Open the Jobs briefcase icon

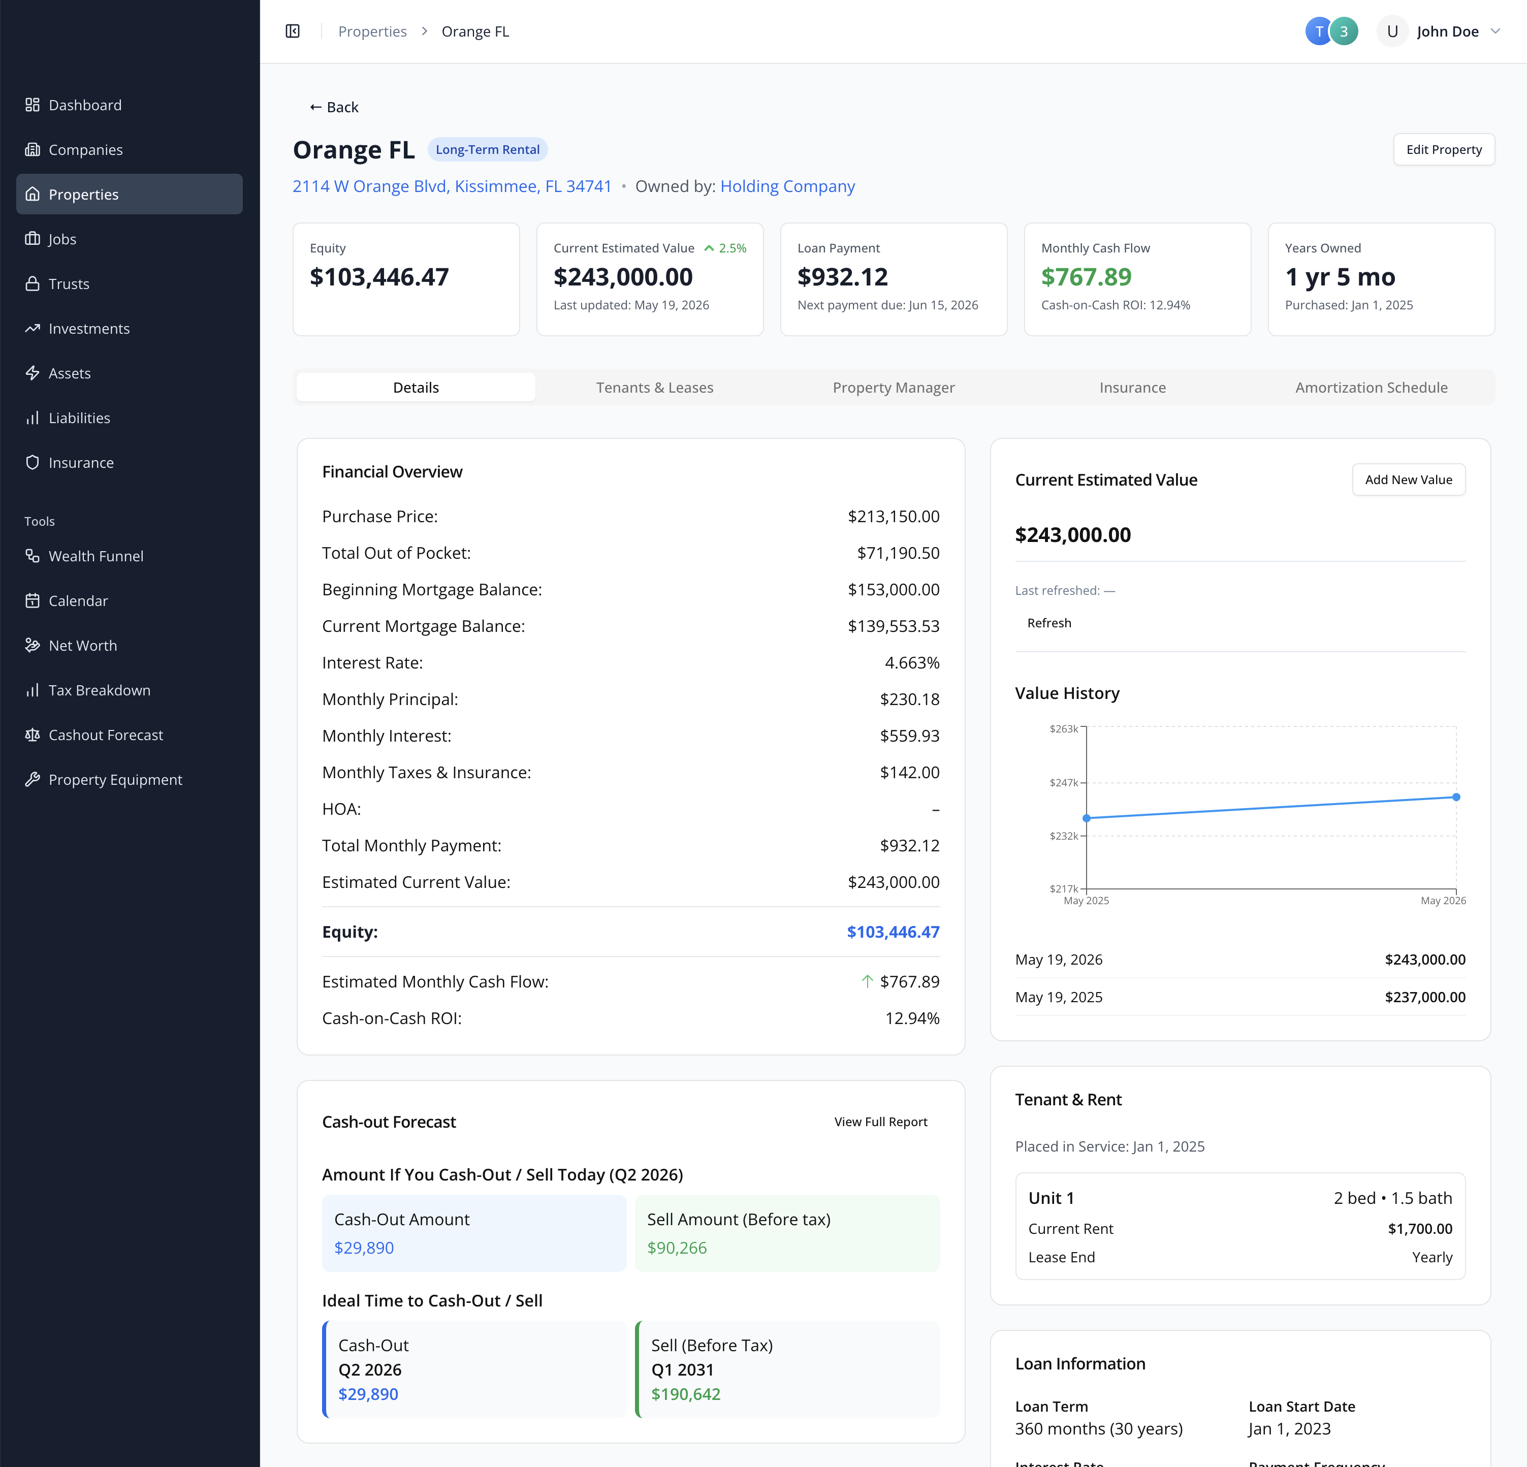[x=32, y=238]
